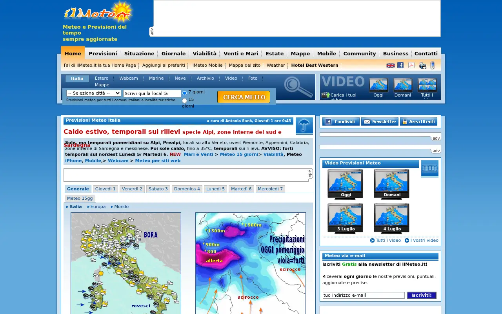
Task: Switch to the Meteo 15gg tab
Action: [x=80, y=198]
